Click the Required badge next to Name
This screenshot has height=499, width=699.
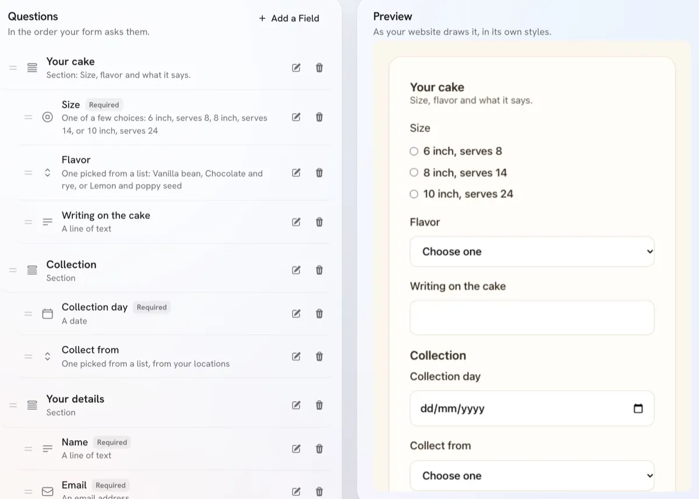coord(112,443)
